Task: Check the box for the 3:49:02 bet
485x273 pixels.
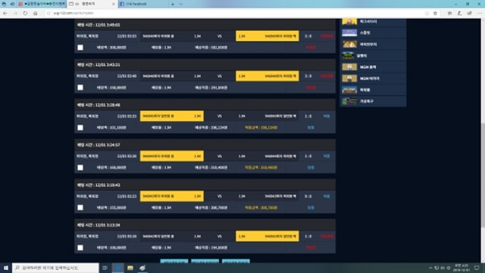Action: tap(80, 48)
